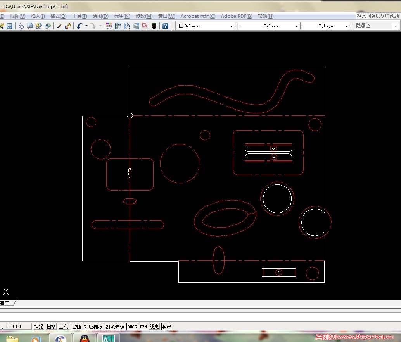401x342 pixels.
Task: Click the Help question mark icon
Action: [166, 26]
